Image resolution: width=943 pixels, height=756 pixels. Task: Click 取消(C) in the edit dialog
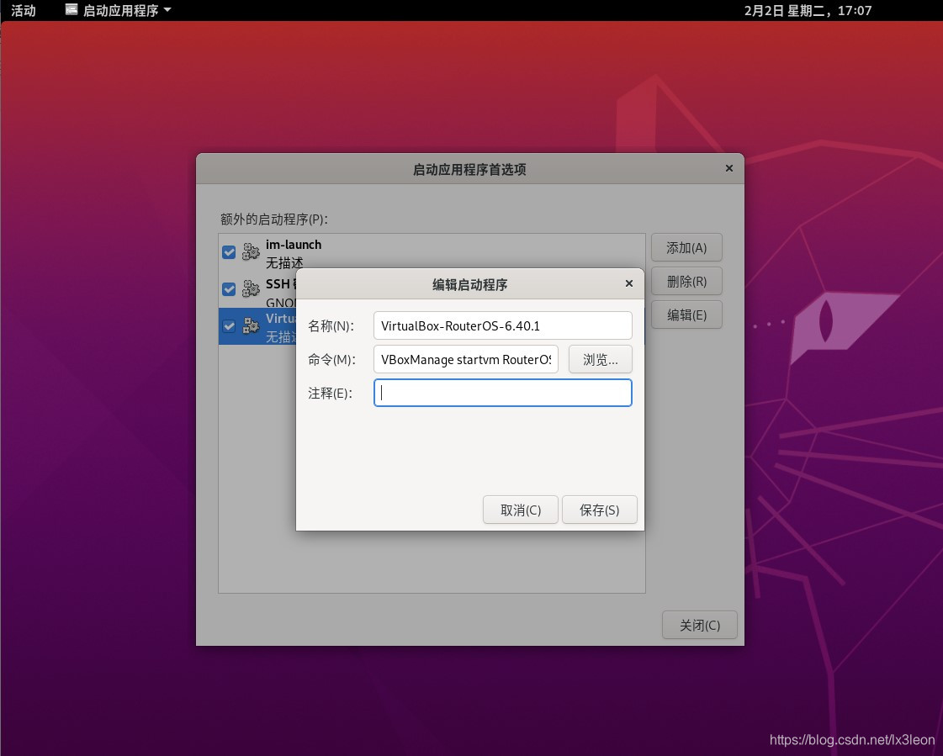click(521, 510)
